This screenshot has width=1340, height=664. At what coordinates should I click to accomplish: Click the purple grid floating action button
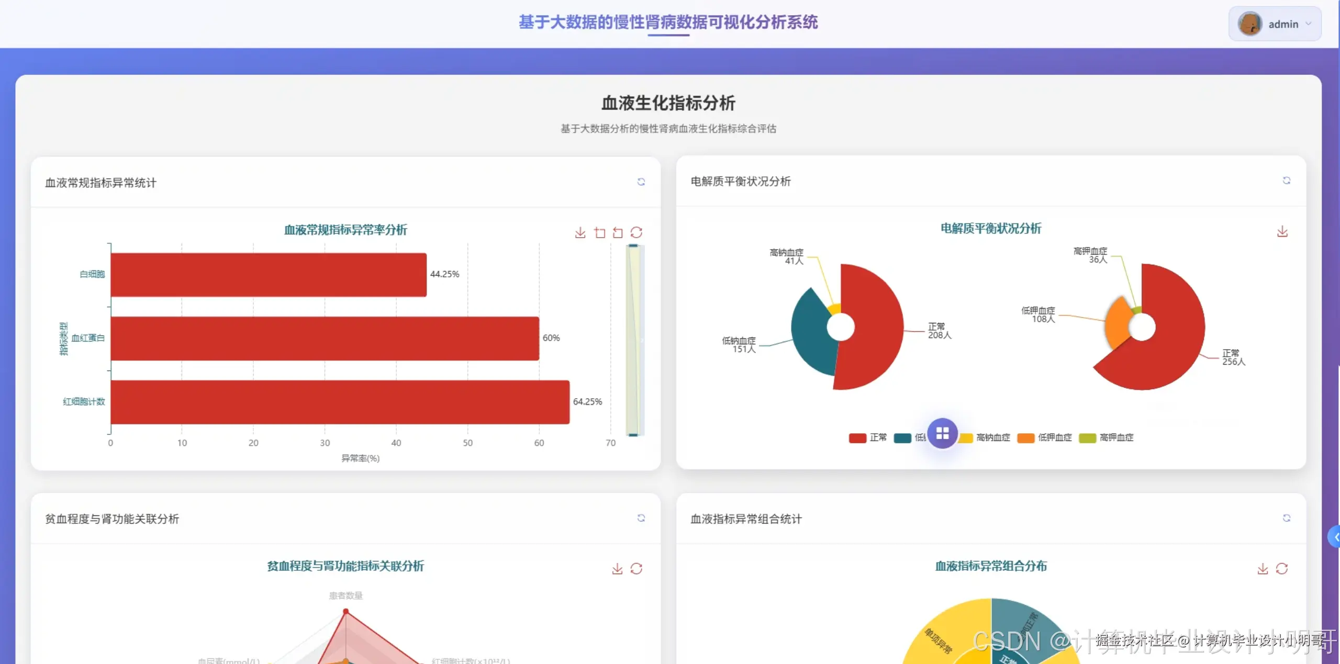pyautogui.click(x=943, y=433)
